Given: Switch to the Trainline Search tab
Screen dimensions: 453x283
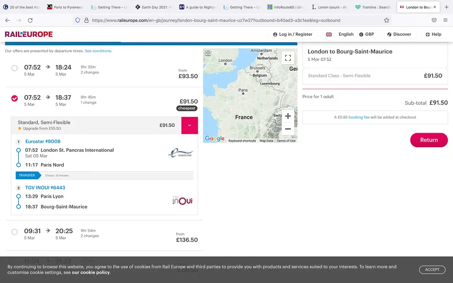Looking at the screenshot, I should (x=374, y=7).
